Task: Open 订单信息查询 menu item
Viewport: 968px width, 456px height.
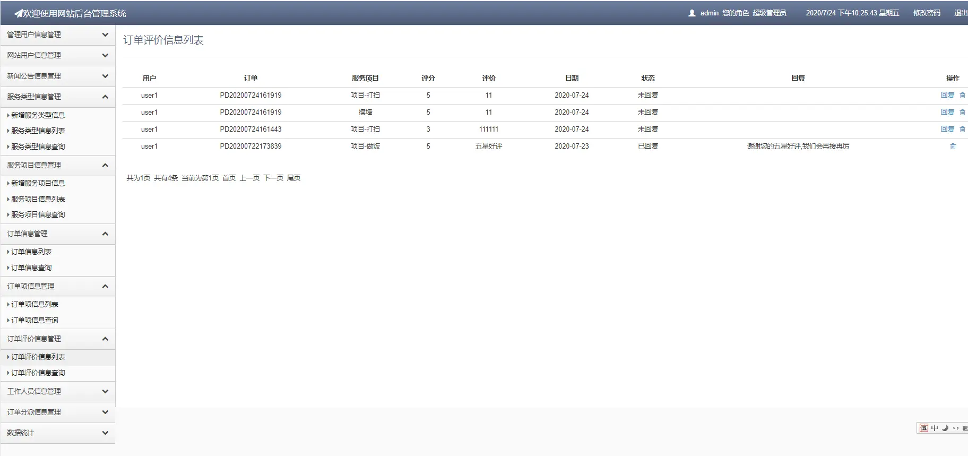Action: pyautogui.click(x=31, y=268)
